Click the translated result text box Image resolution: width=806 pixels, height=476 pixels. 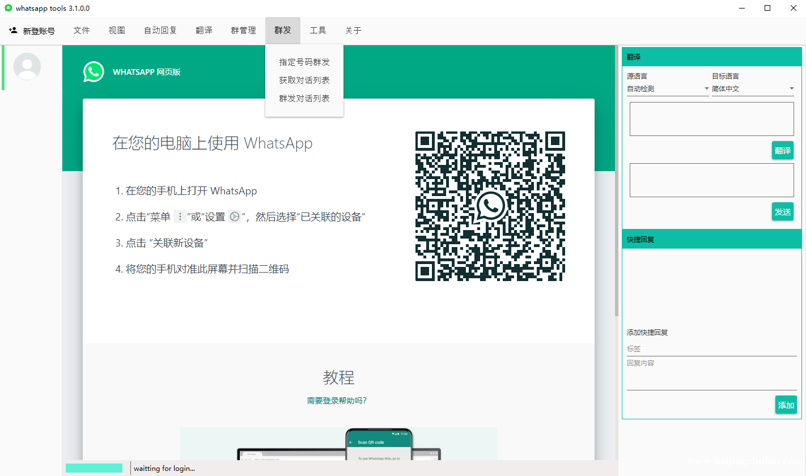pyautogui.click(x=711, y=180)
